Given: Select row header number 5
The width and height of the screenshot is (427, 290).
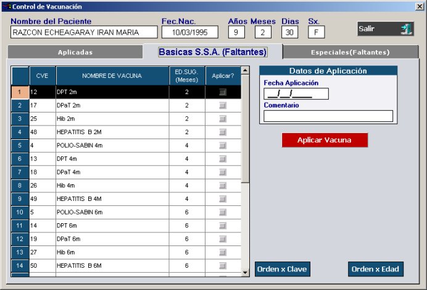Looking at the screenshot, I should click(20, 145).
